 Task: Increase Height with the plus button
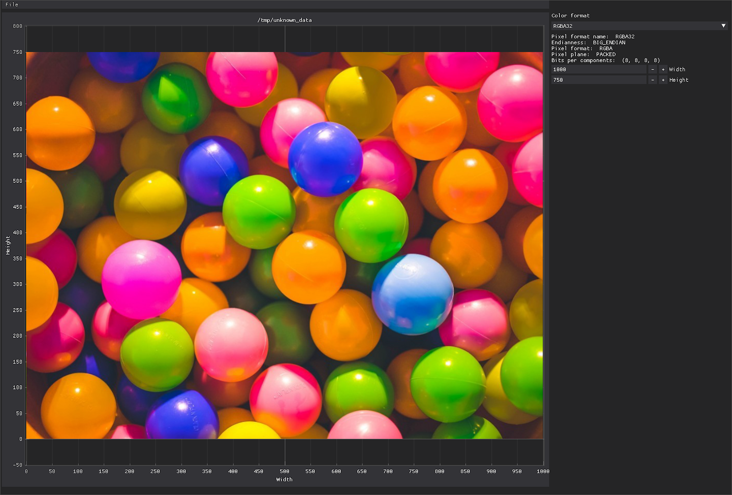tap(663, 80)
